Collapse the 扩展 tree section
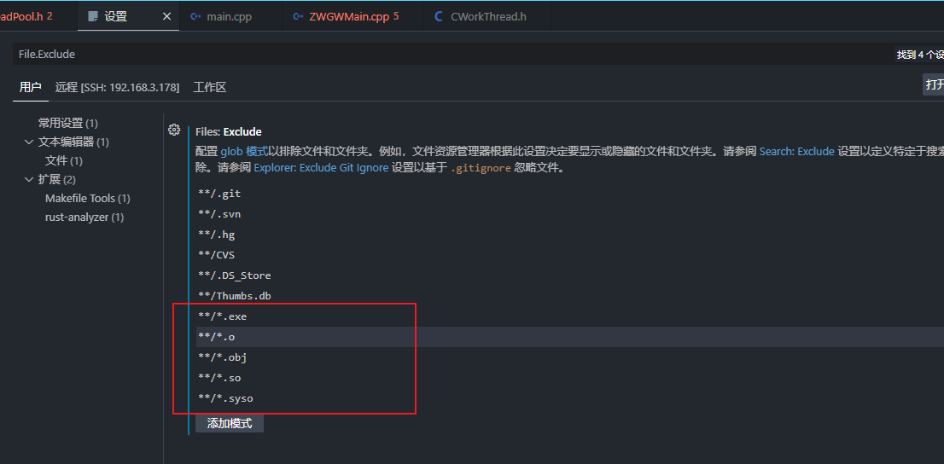The width and height of the screenshot is (944, 464). [28, 179]
